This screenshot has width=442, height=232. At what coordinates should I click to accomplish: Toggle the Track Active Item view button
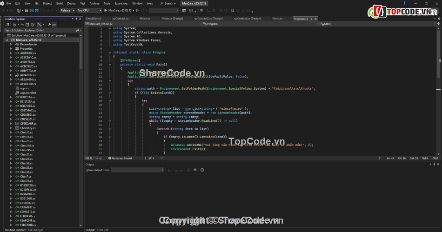point(40,25)
